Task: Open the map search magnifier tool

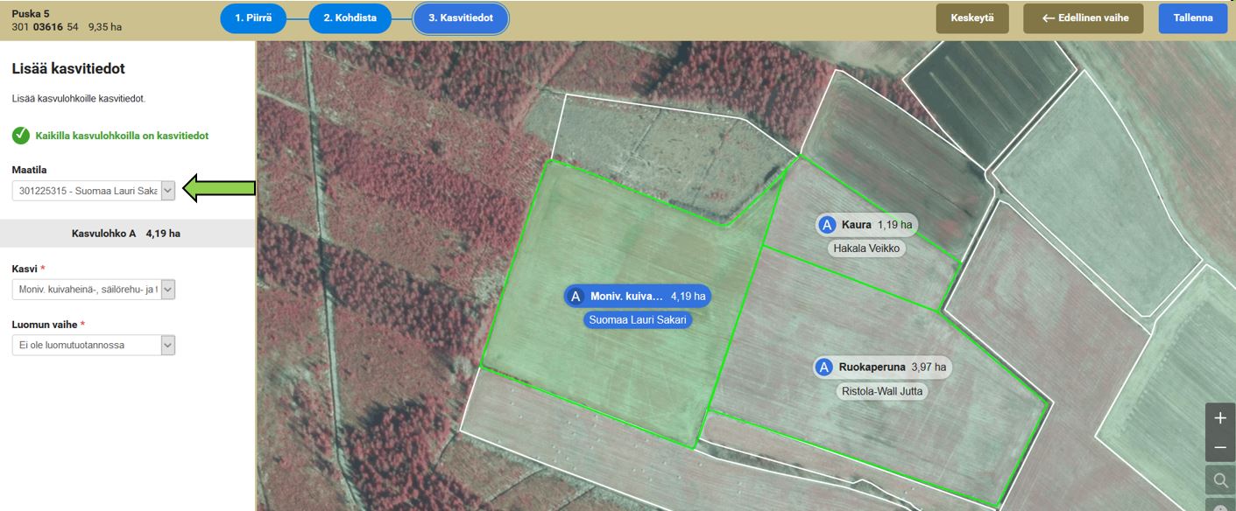Action: 1220,479
